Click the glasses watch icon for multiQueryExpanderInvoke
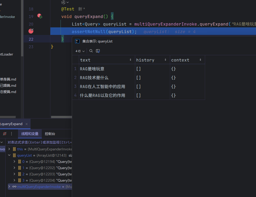 [x=14, y=187]
